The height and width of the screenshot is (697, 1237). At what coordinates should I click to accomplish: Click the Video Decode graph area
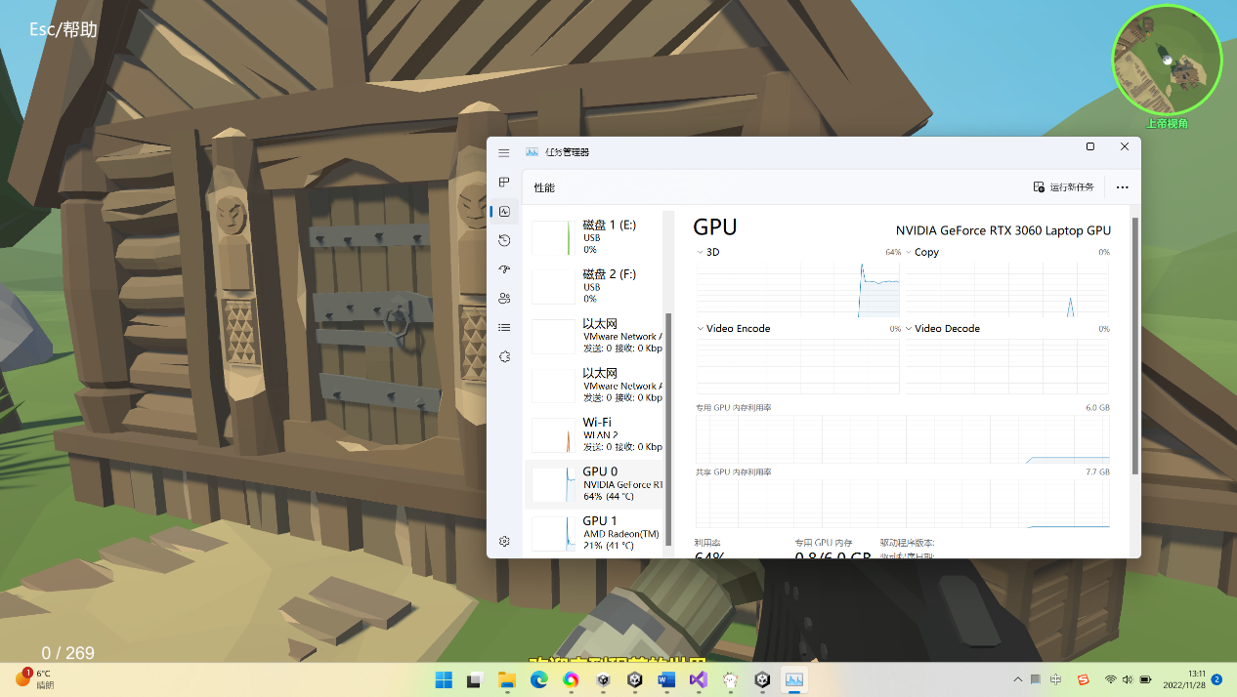pos(1007,366)
